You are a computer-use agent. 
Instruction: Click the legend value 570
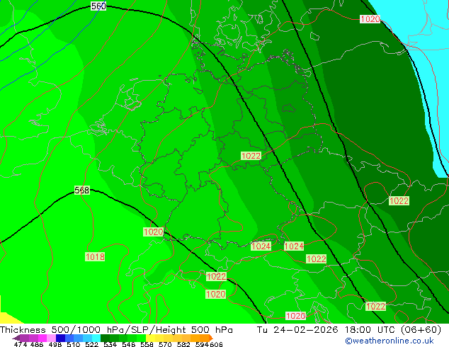pyautogui.click(x=165, y=344)
